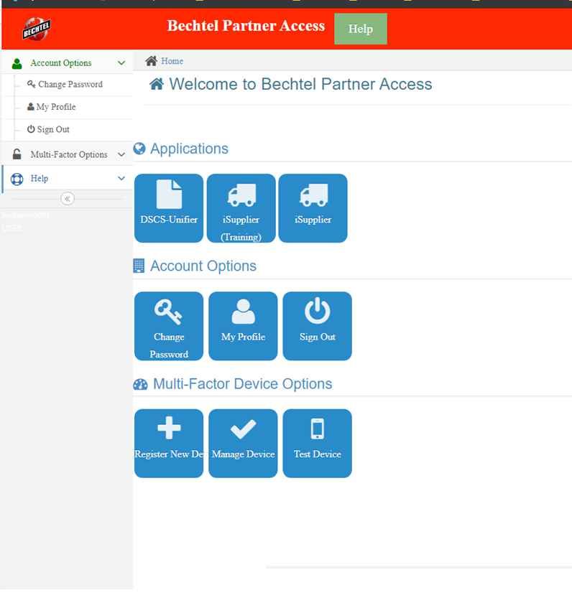Open the DSCS-Unifier application tile

[x=169, y=208]
